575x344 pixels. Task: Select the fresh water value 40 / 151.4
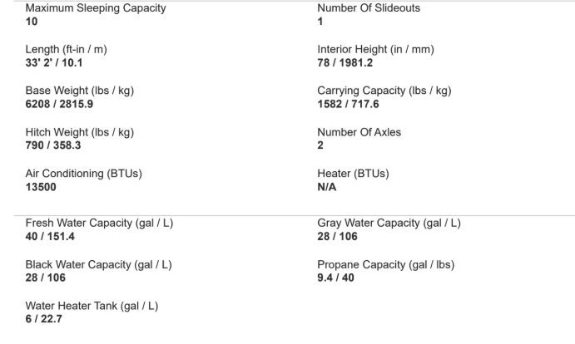[50, 237]
